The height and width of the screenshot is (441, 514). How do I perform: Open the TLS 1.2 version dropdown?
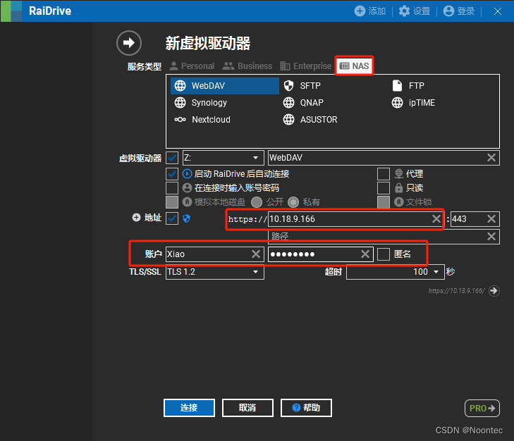[215, 272]
